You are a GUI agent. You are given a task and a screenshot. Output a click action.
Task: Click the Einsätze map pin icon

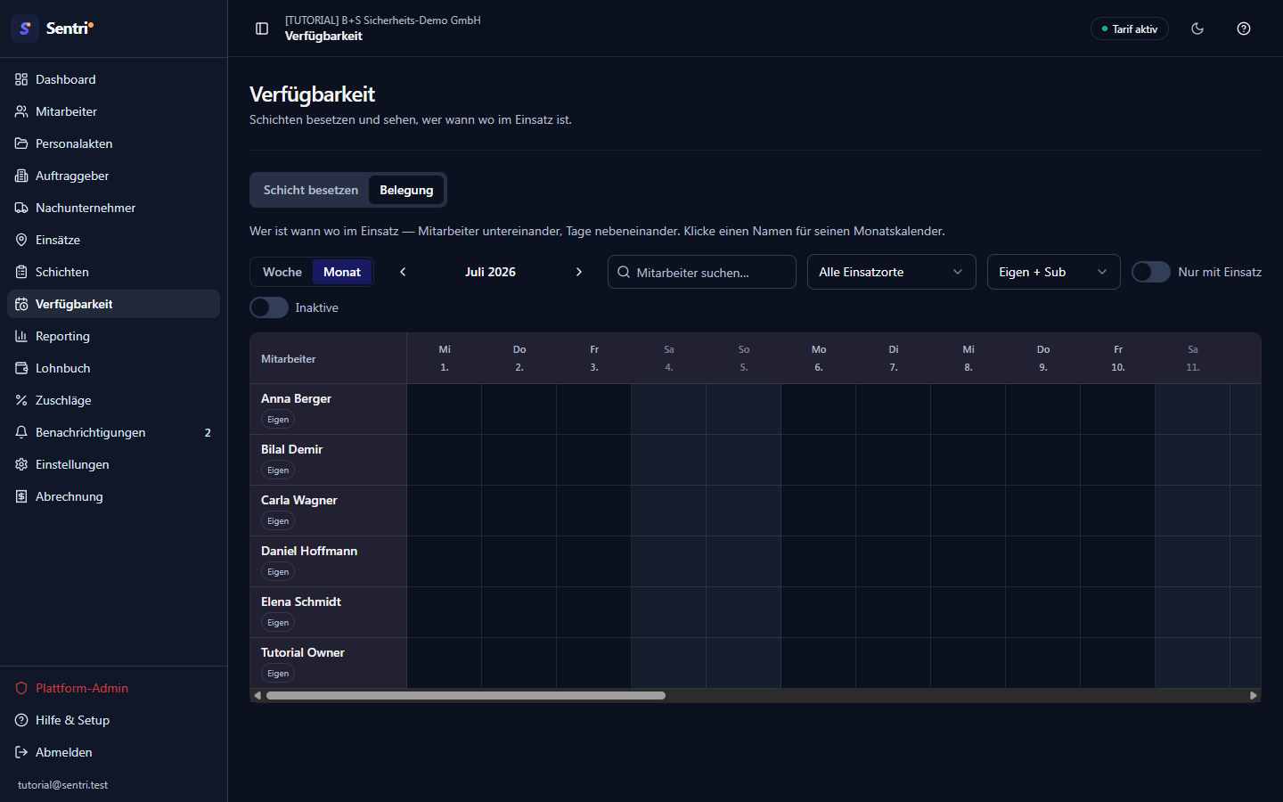pos(21,240)
